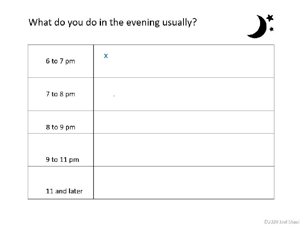Select the '8 to 9 pm' label cell
The image size is (303, 227).
click(x=61, y=122)
